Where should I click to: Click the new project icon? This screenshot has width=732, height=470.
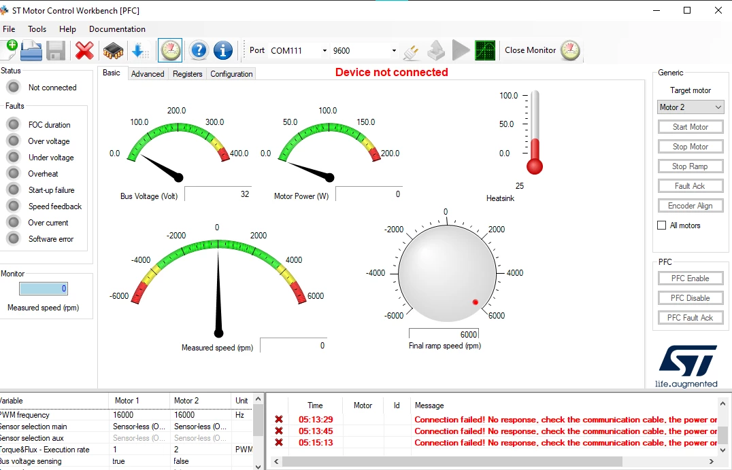(10, 50)
